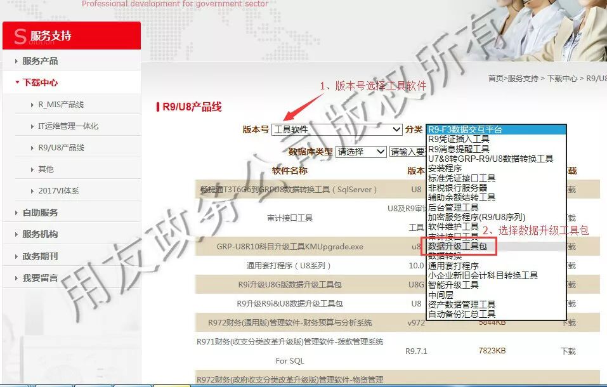The image size is (607, 387).
Task: Click the 畅捷通T3T6G6到GRPU8数据转换工具 row name
Action: point(289,190)
